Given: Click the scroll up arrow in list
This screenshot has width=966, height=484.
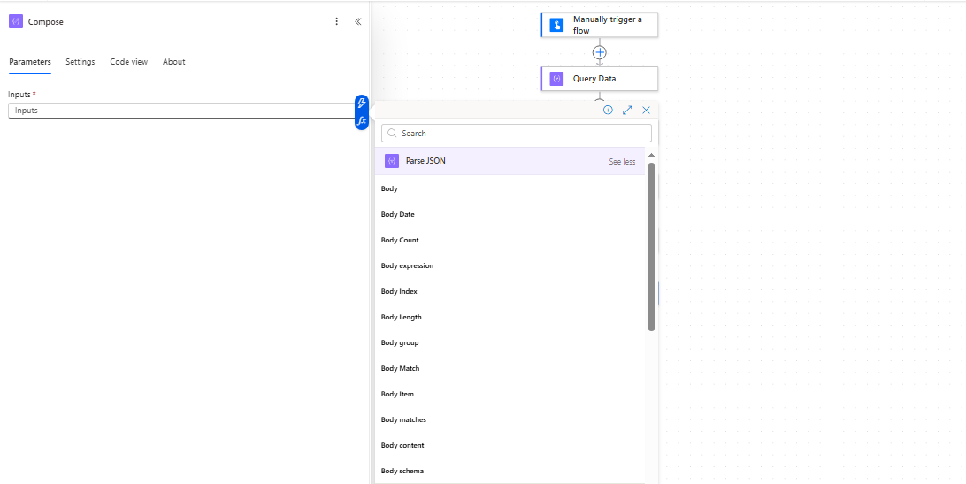Looking at the screenshot, I should pyautogui.click(x=651, y=156).
